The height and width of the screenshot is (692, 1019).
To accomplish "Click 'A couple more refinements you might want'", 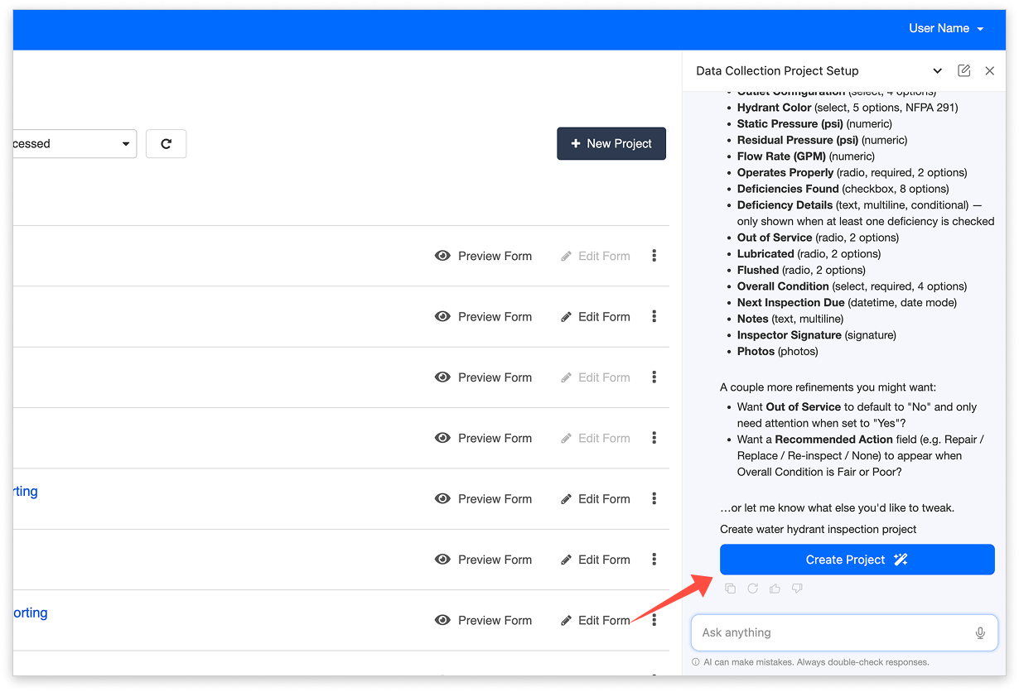I will [x=828, y=387].
